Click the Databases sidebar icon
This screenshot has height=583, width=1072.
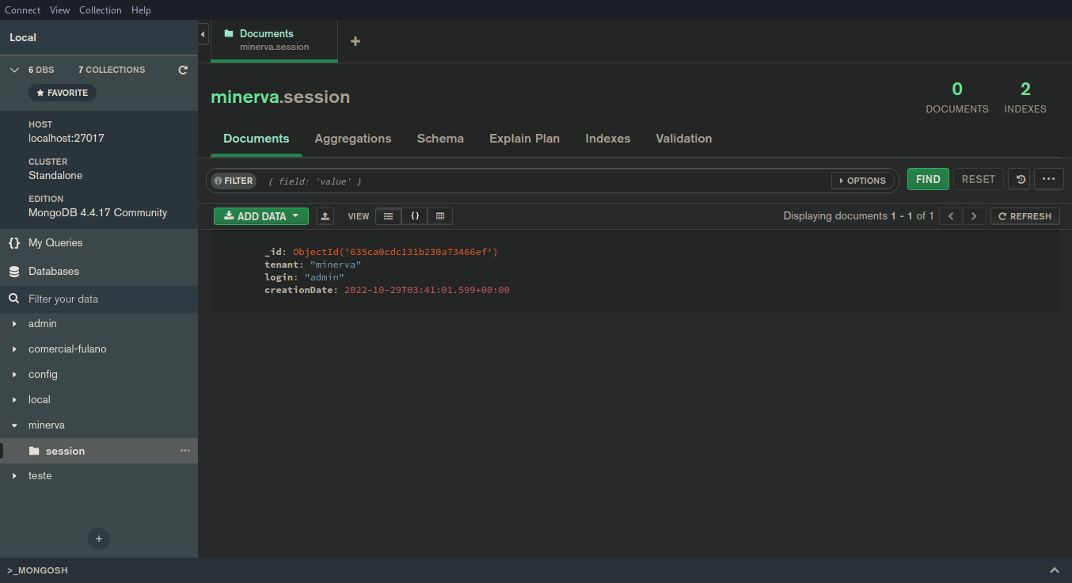[x=13, y=271]
